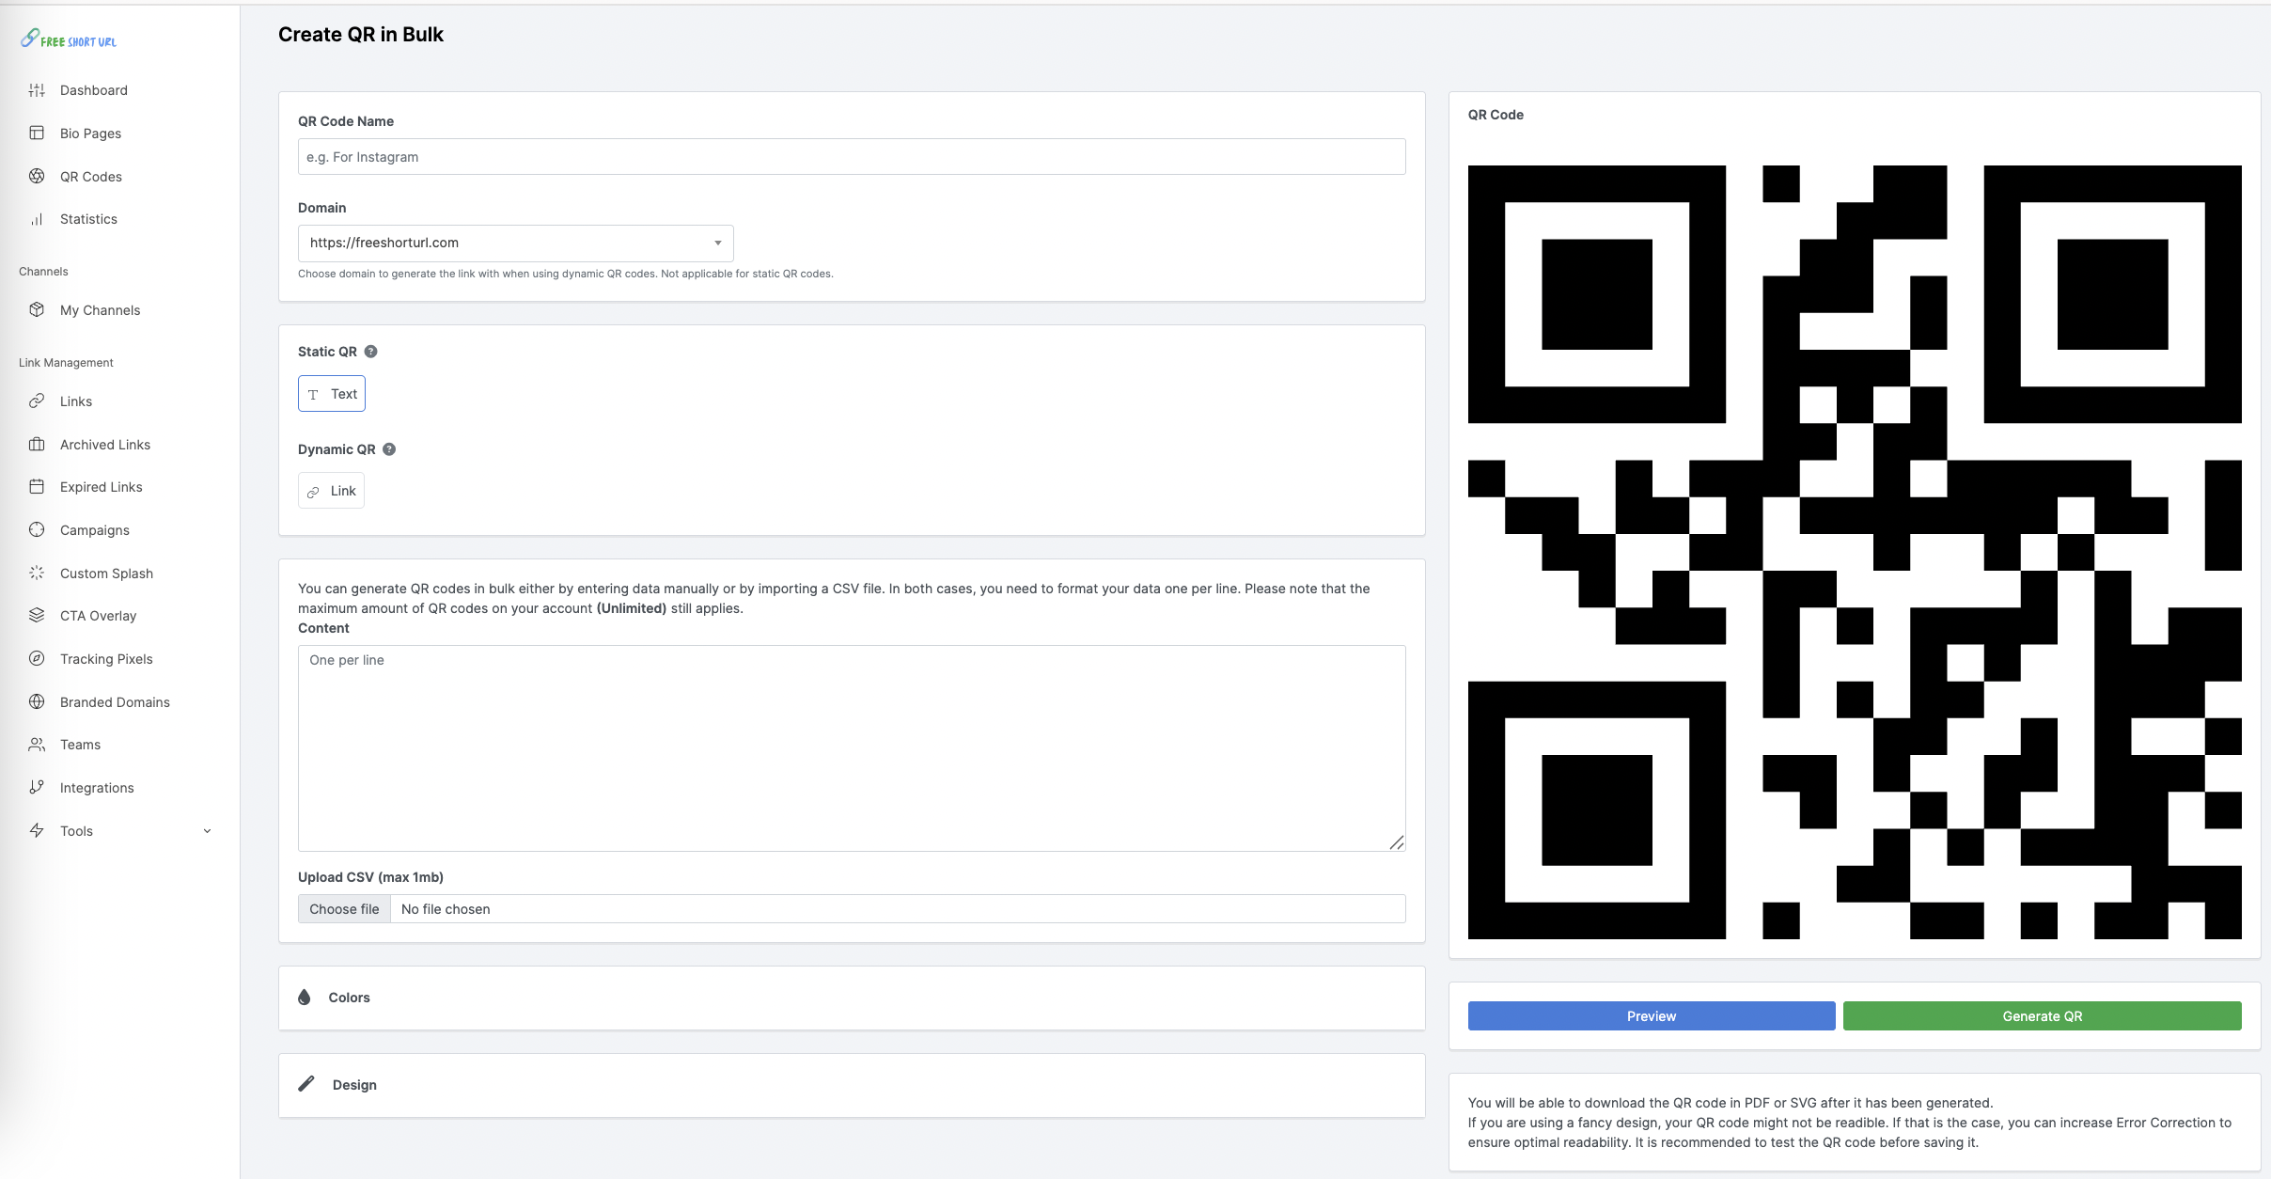Open QR Codes from the sidebar
This screenshot has height=1179, width=2271.
(90, 176)
